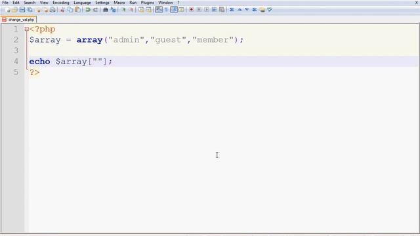Click the "admin" string
Viewport: 420px width, 236px height.
click(x=126, y=40)
